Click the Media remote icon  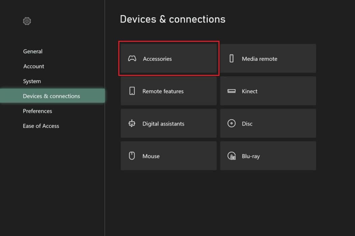coord(232,58)
